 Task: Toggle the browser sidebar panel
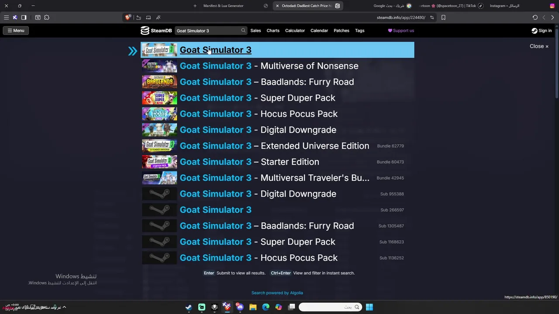tap(24, 17)
